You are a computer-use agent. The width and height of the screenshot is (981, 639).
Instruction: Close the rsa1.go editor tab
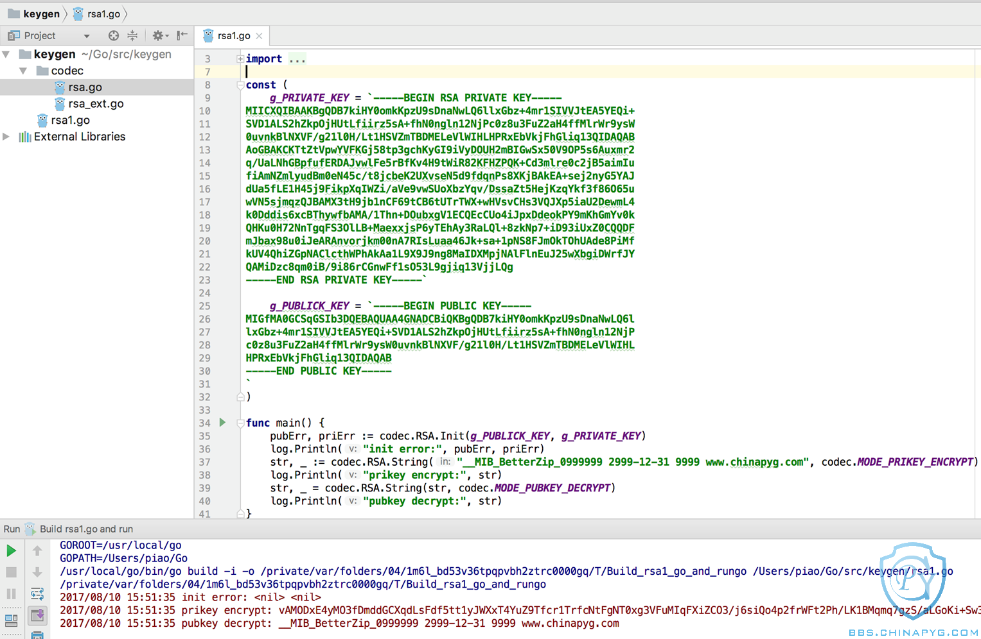(x=259, y=36)
